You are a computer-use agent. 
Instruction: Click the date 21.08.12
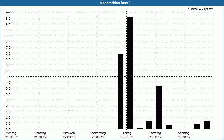pos(40,137)
